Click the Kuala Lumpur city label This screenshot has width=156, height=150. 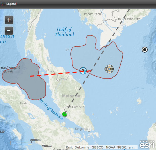[x=73, y=107]
